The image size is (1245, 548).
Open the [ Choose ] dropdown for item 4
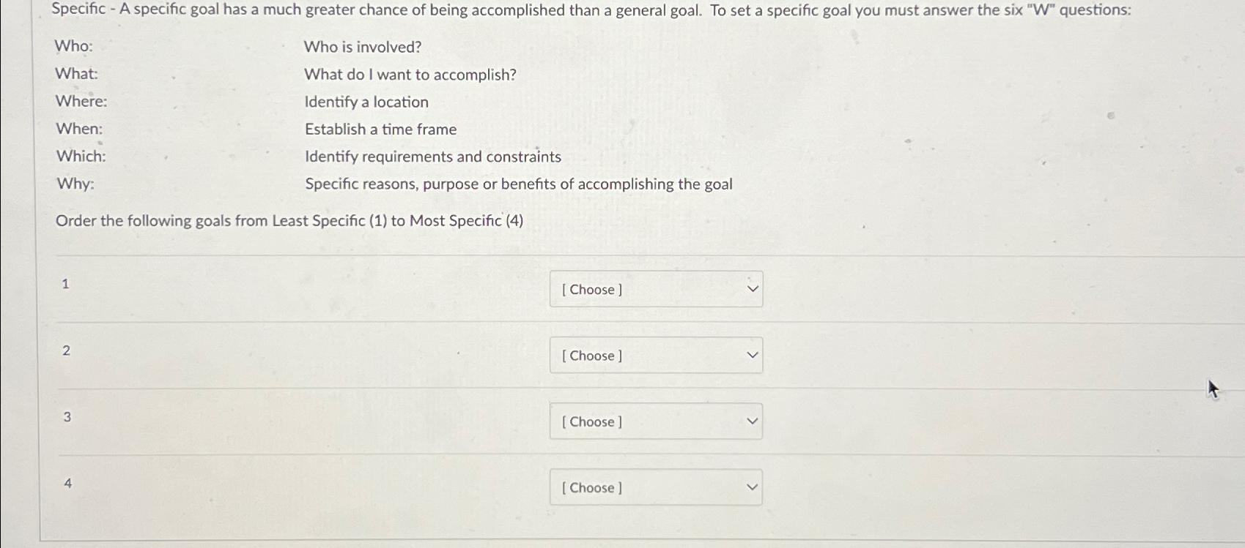tap(655, 487)
